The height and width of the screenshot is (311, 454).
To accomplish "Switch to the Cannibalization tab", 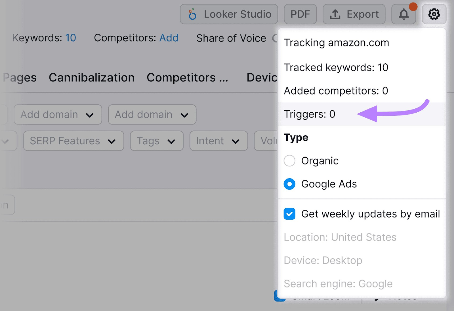I will 91,78.
